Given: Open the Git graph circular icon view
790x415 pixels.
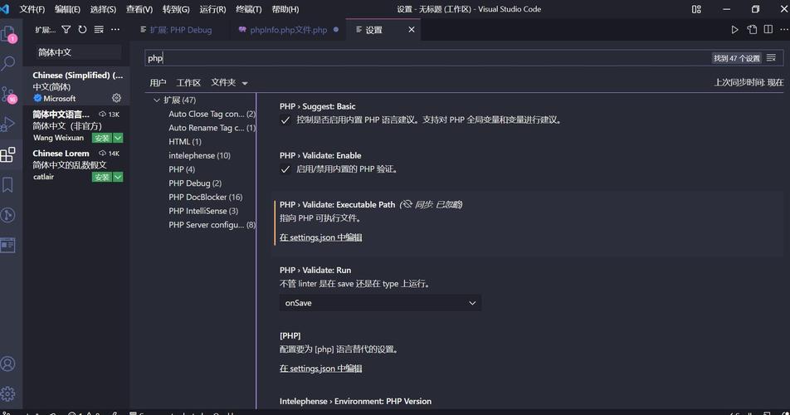Looking at the screenshot, I should (x=8, y=215).
